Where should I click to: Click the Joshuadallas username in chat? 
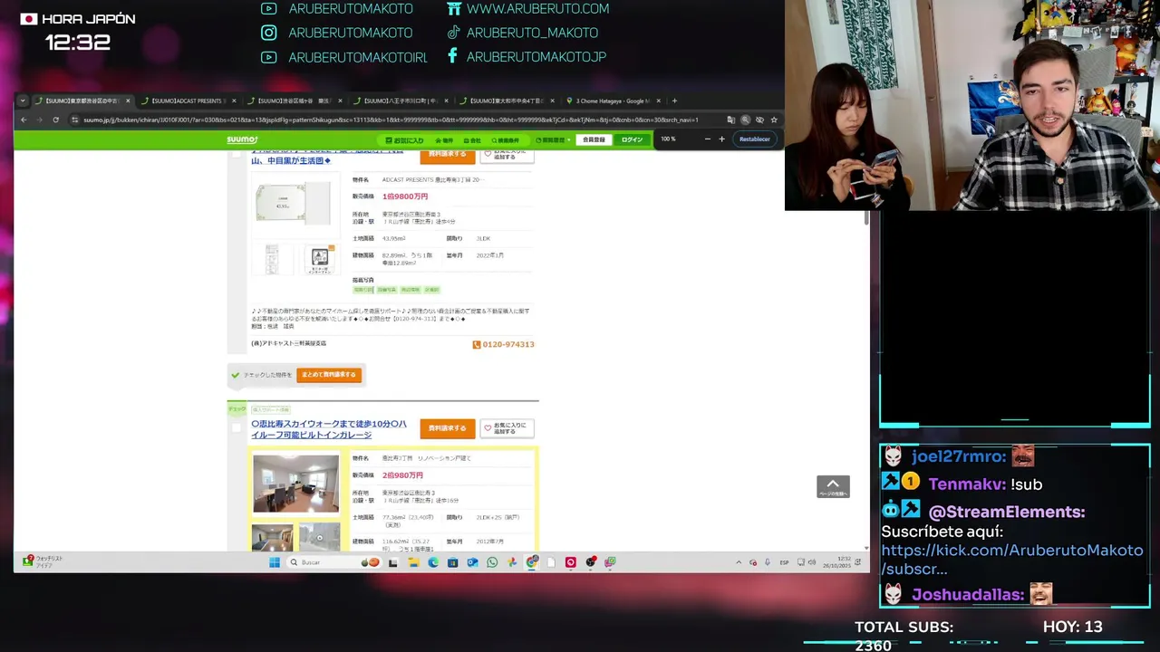pos(968,595)
